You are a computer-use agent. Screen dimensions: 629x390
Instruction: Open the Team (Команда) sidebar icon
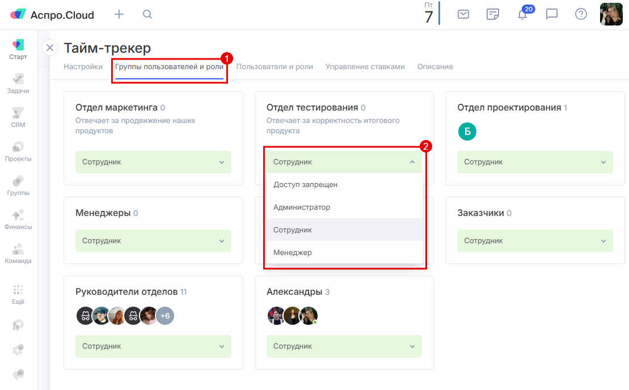pos(18,253)
